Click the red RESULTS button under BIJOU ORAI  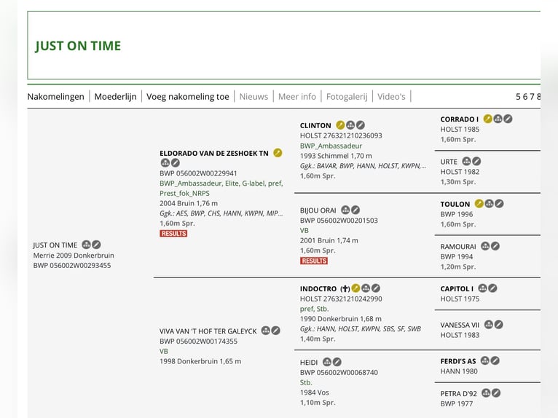[314, 261]
